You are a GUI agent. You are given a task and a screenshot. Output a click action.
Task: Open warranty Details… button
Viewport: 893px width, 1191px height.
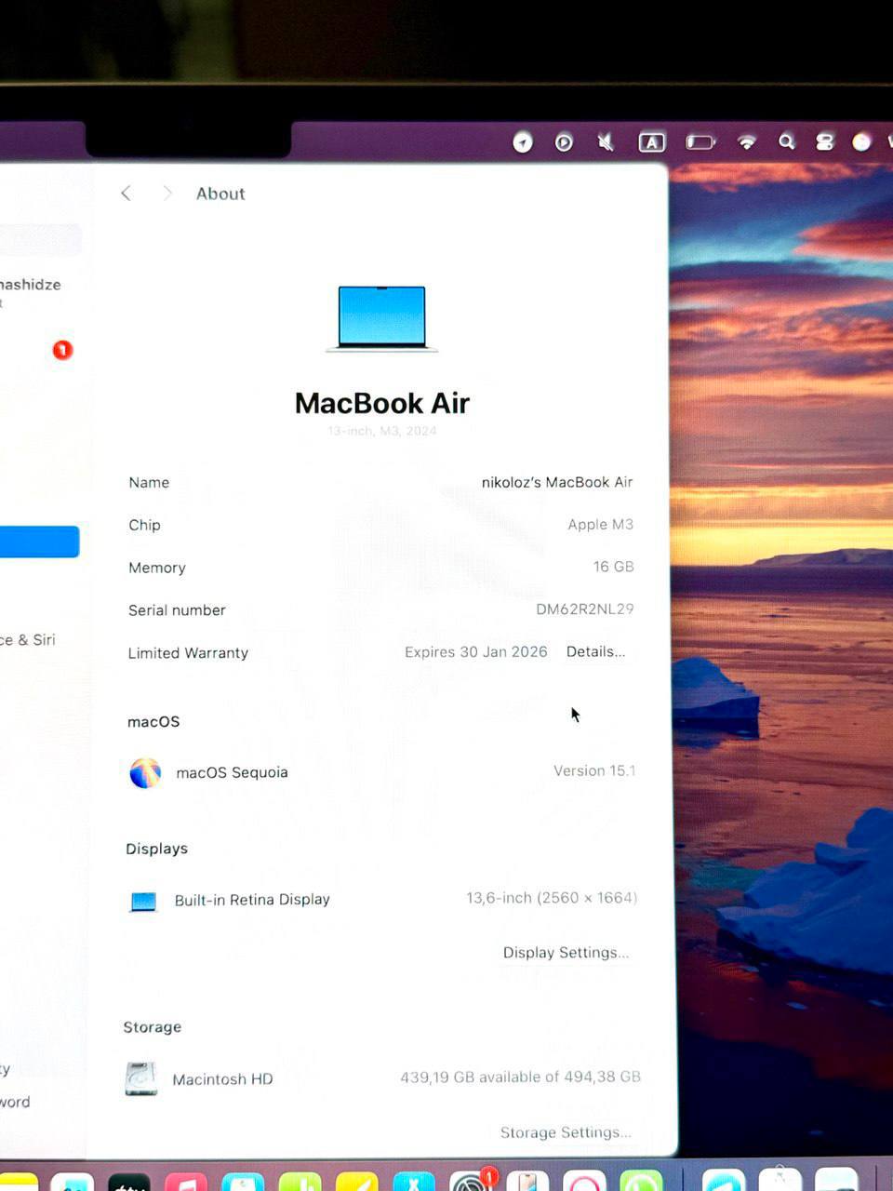595,651
